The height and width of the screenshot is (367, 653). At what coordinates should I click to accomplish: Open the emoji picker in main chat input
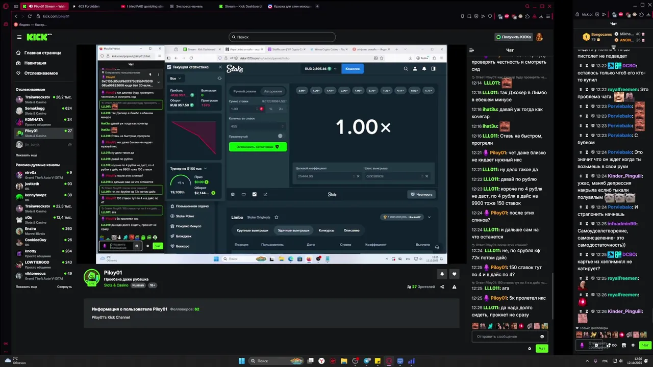[542, 336]
